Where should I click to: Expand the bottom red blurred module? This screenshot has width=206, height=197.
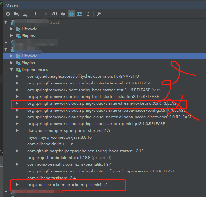click(x=5, y=192)
